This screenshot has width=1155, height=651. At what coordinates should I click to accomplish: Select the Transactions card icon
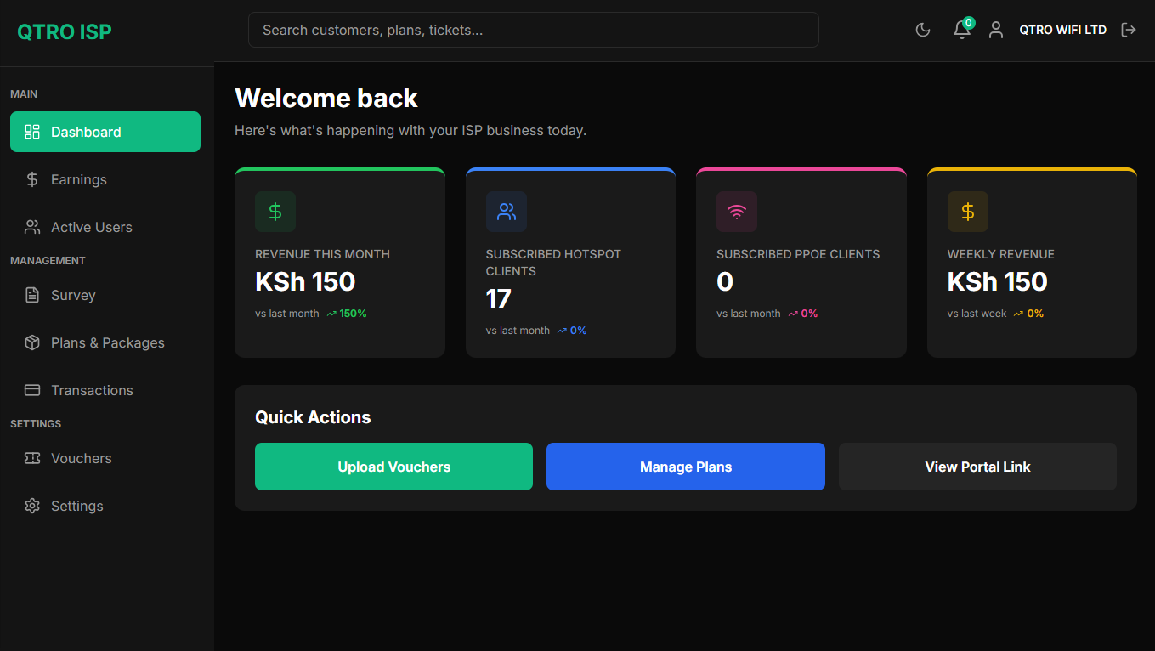(31, 390)
